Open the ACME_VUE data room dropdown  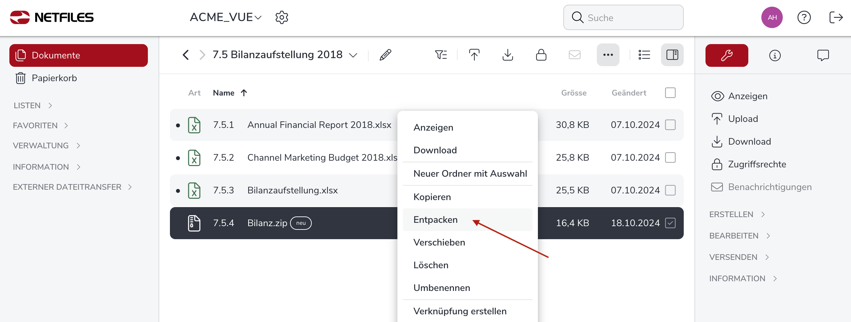tap(225, 17)
